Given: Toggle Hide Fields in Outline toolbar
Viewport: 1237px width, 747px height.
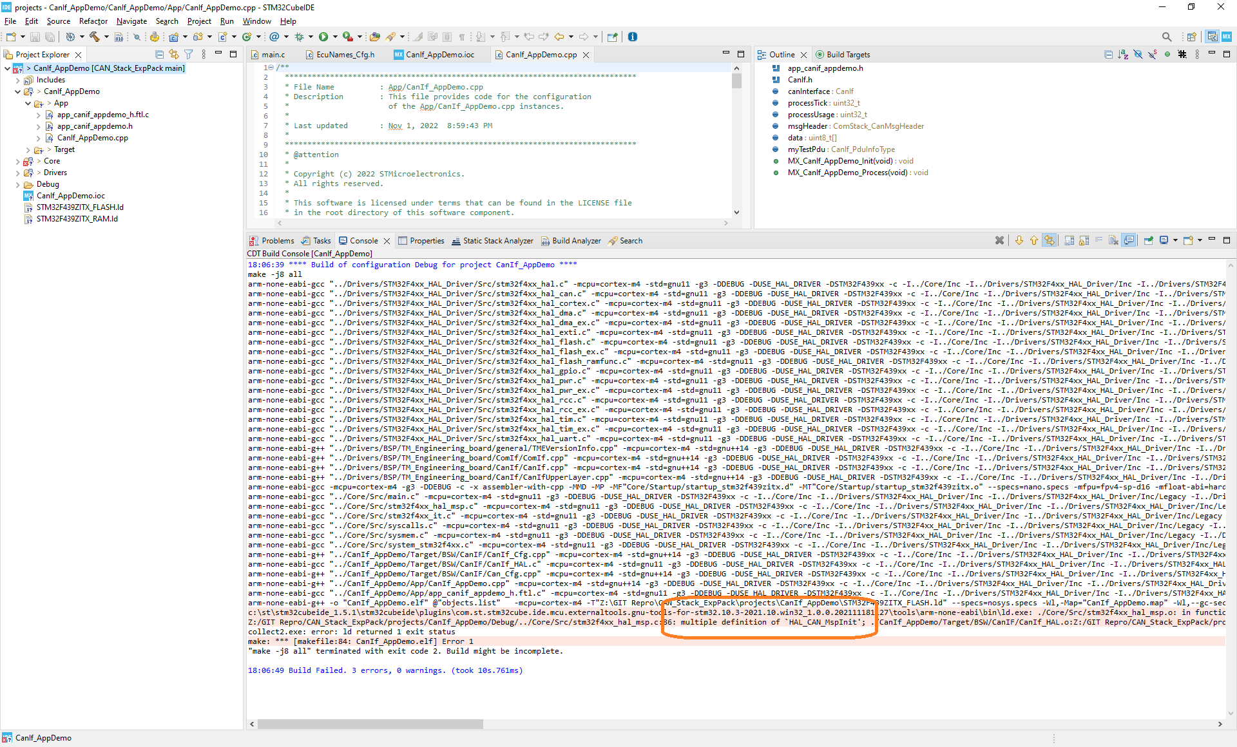Looking at the screenshot, I should click(x=1138, y=55).
